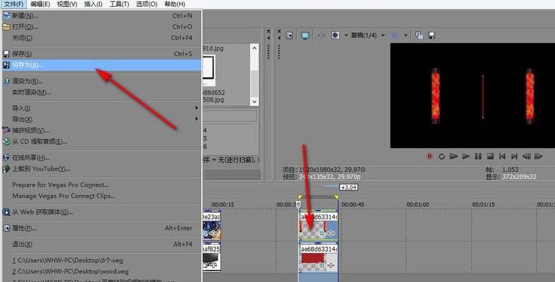Open split screen view dropdown arrow
The width and height of the screenshot is (555, 282).
(x=346, y=35)
